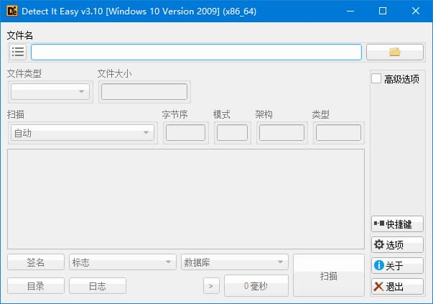Open the 扫描 mode dropdown showing 自动
433x304 pixels.
83,133
